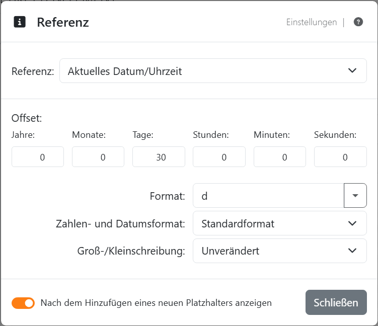Expand the Referenz dropdown showing Aktuelles Datum/Uhrzeit
The image size is (378, 326).
[x=213, y=71]
